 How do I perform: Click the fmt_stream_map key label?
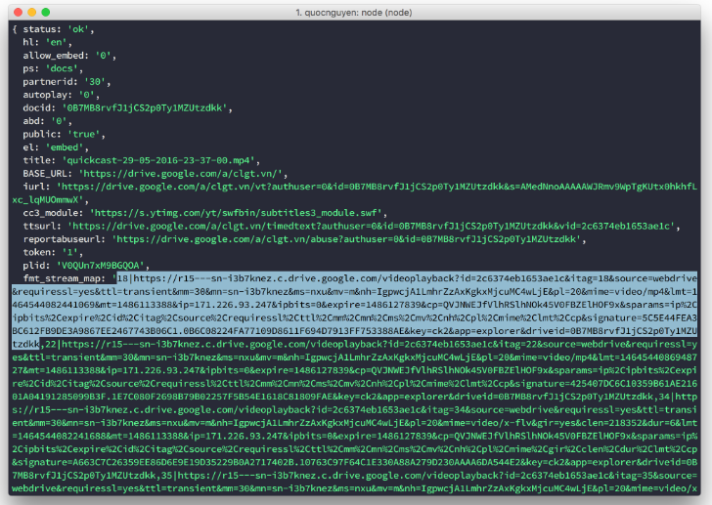point(64,278)
